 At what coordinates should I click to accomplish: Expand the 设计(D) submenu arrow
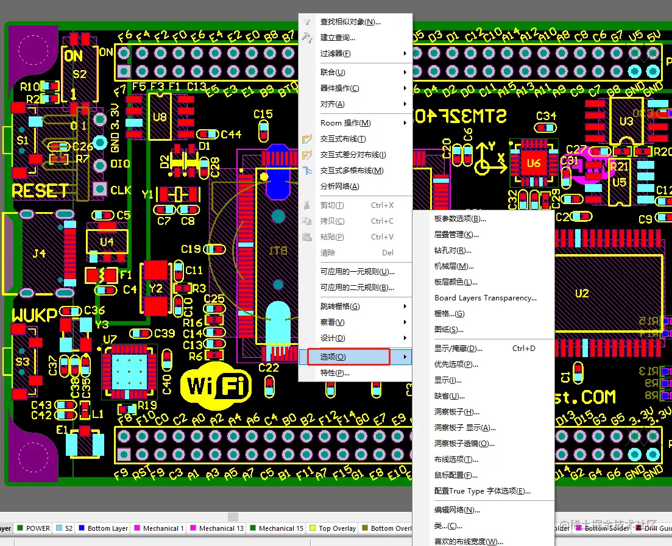pyautogui.click(x=405, y=338)
